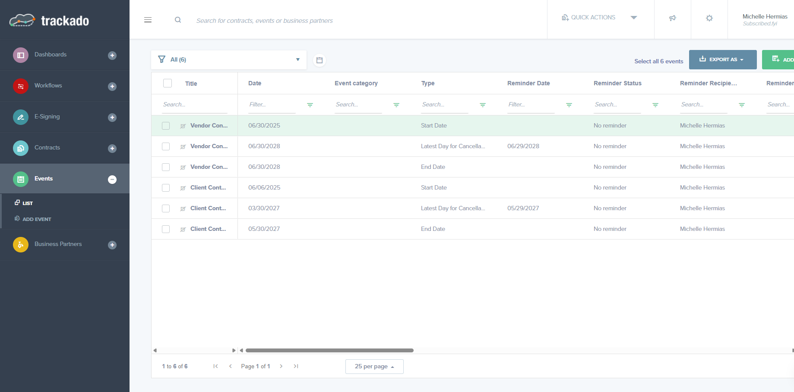794x392 pixels.
Task: Open the Quick Actions dropdown
Action: [x=600, y=18]
